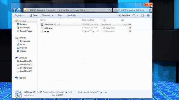179x100 pixels.
Task: Minimize the Explorer window
Action: coord(138,5)
